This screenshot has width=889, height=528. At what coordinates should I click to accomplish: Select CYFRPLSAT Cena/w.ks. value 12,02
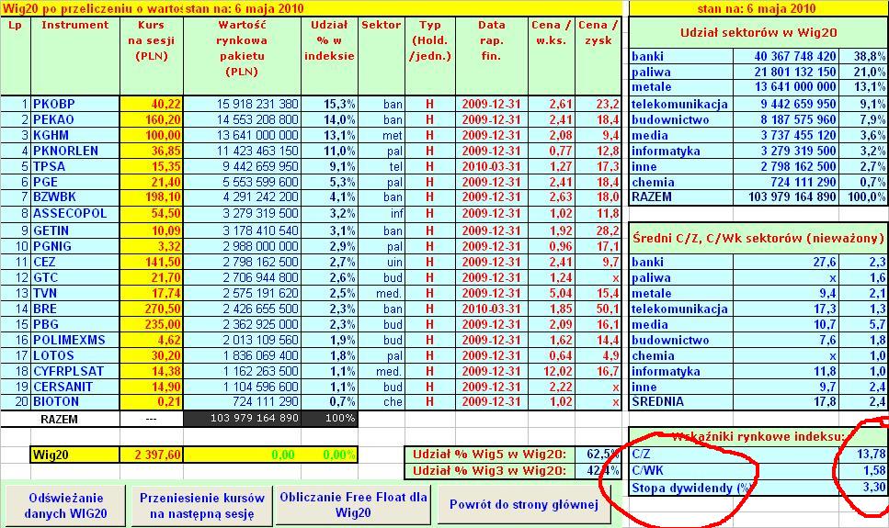pyautogui.click(x=552, y=371)
